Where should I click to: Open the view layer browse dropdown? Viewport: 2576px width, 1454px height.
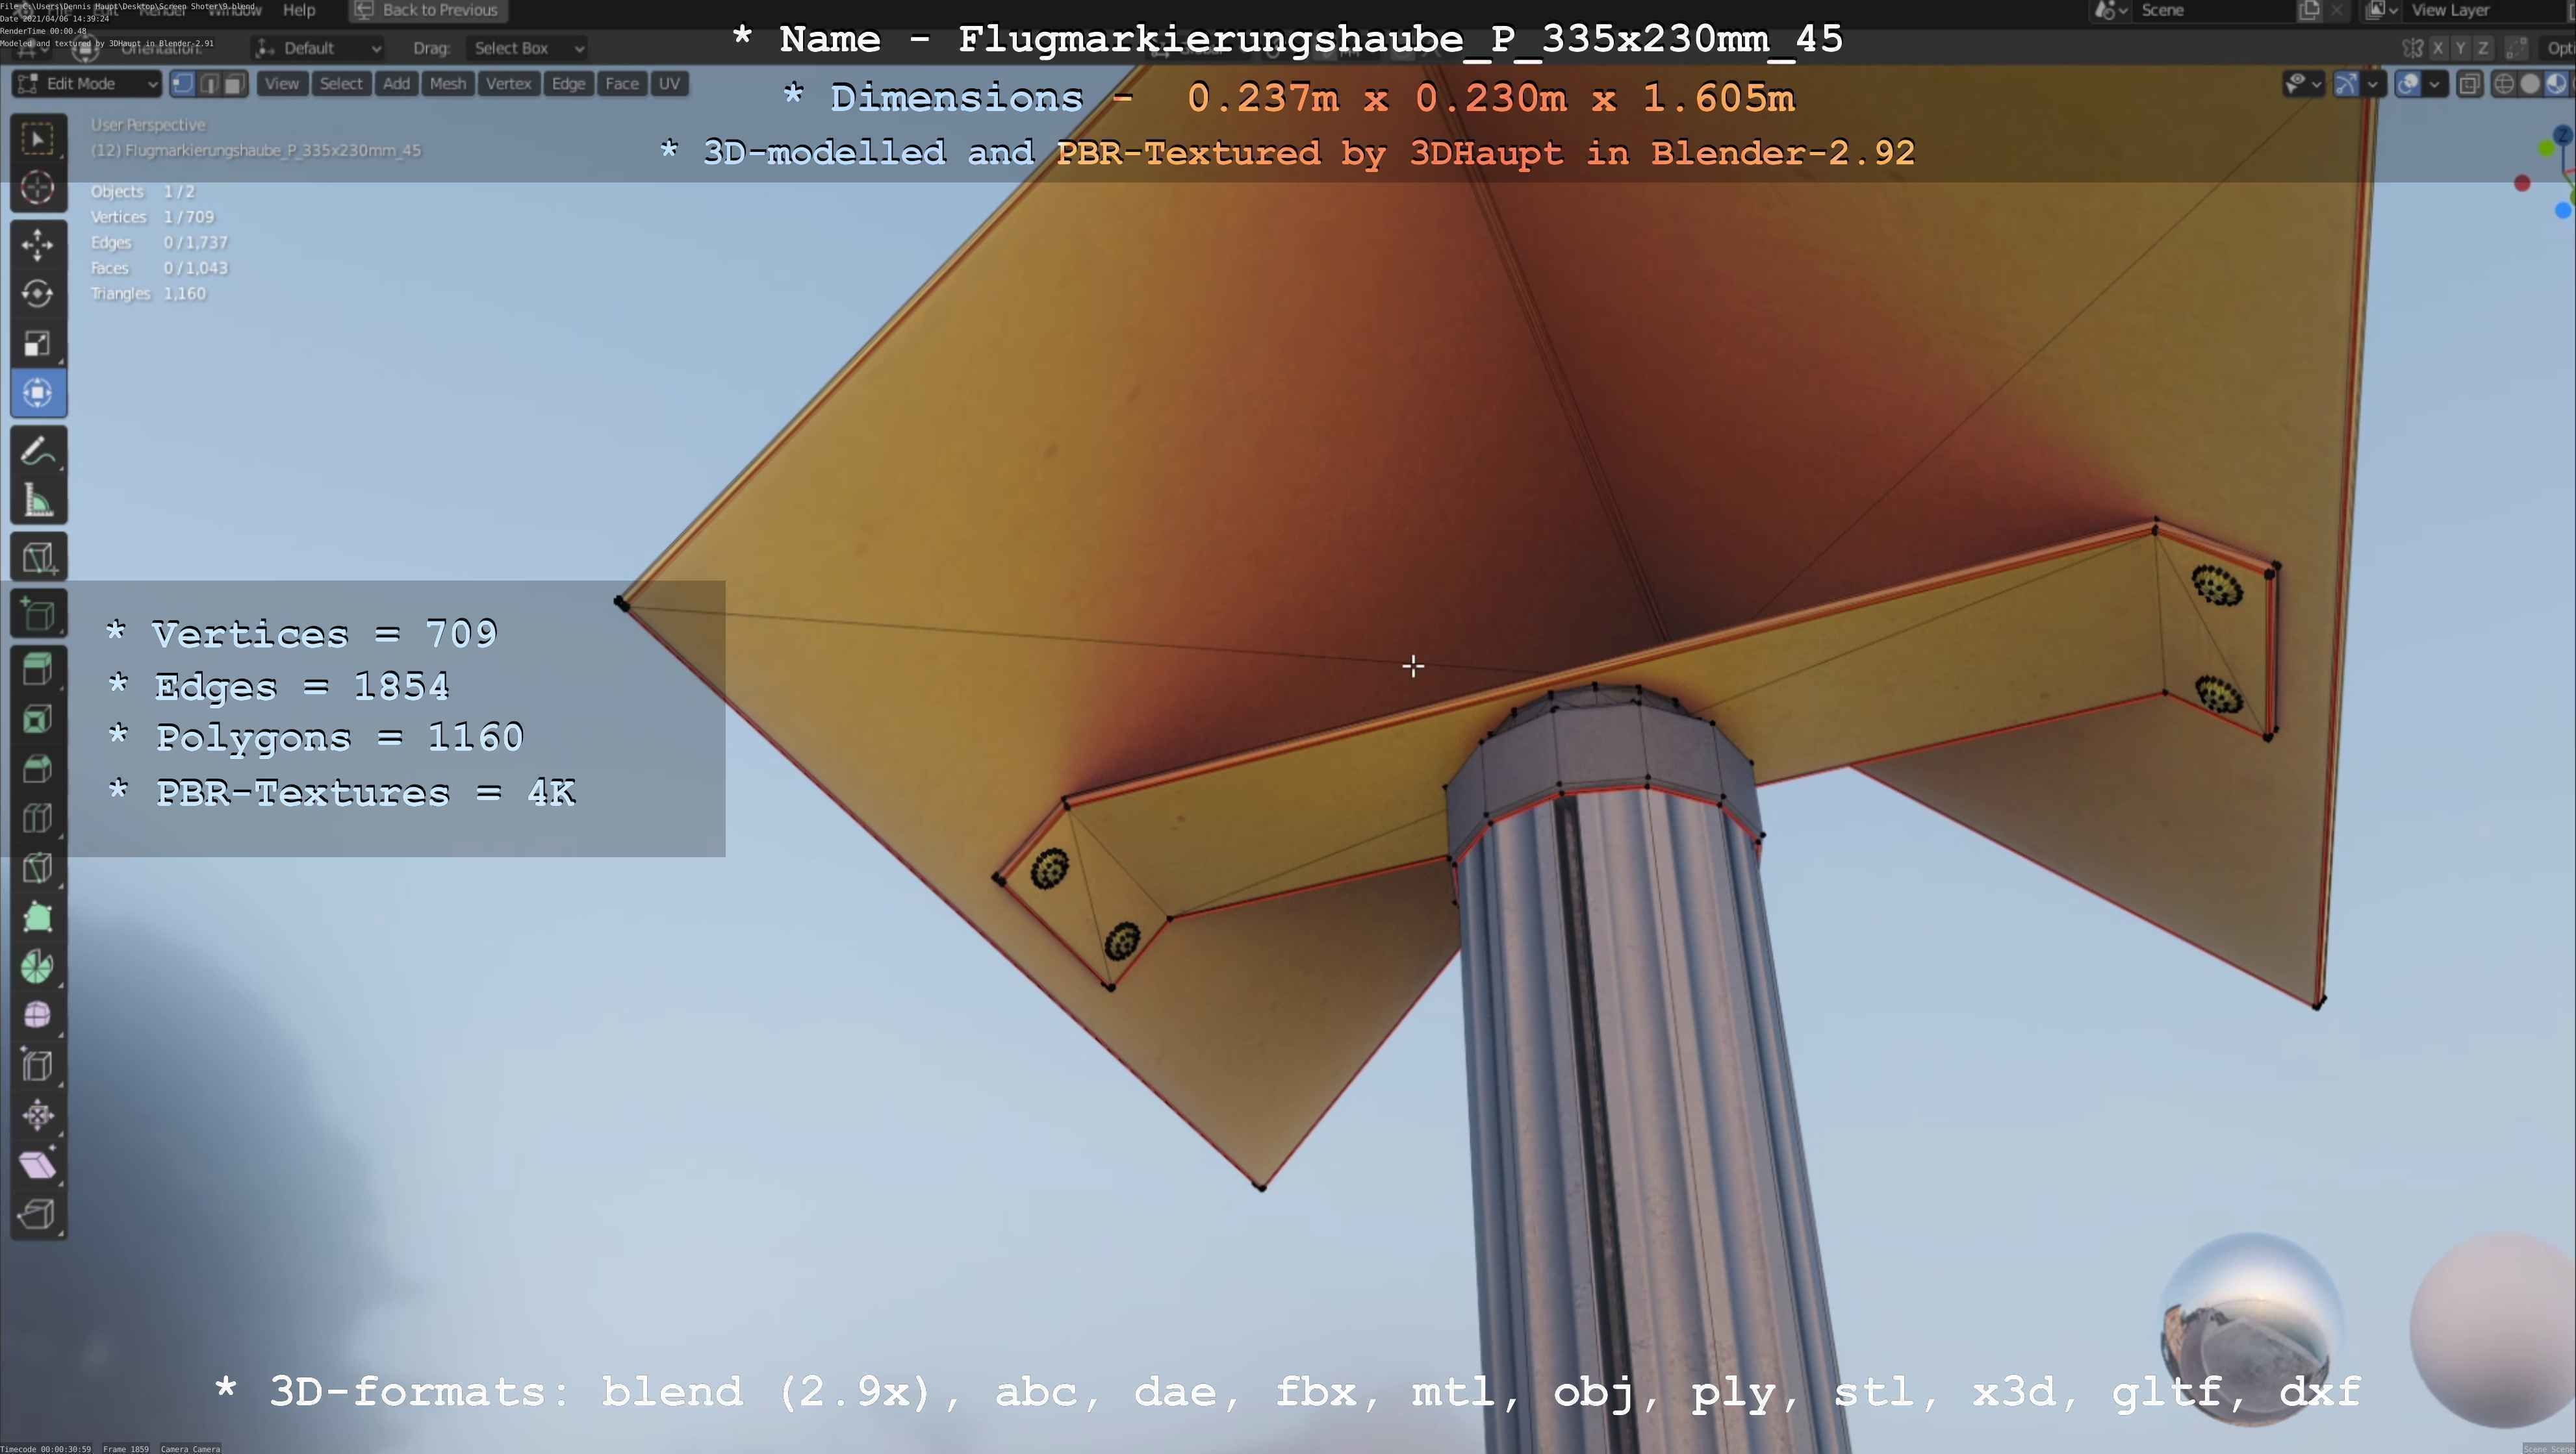[2382, 10]
